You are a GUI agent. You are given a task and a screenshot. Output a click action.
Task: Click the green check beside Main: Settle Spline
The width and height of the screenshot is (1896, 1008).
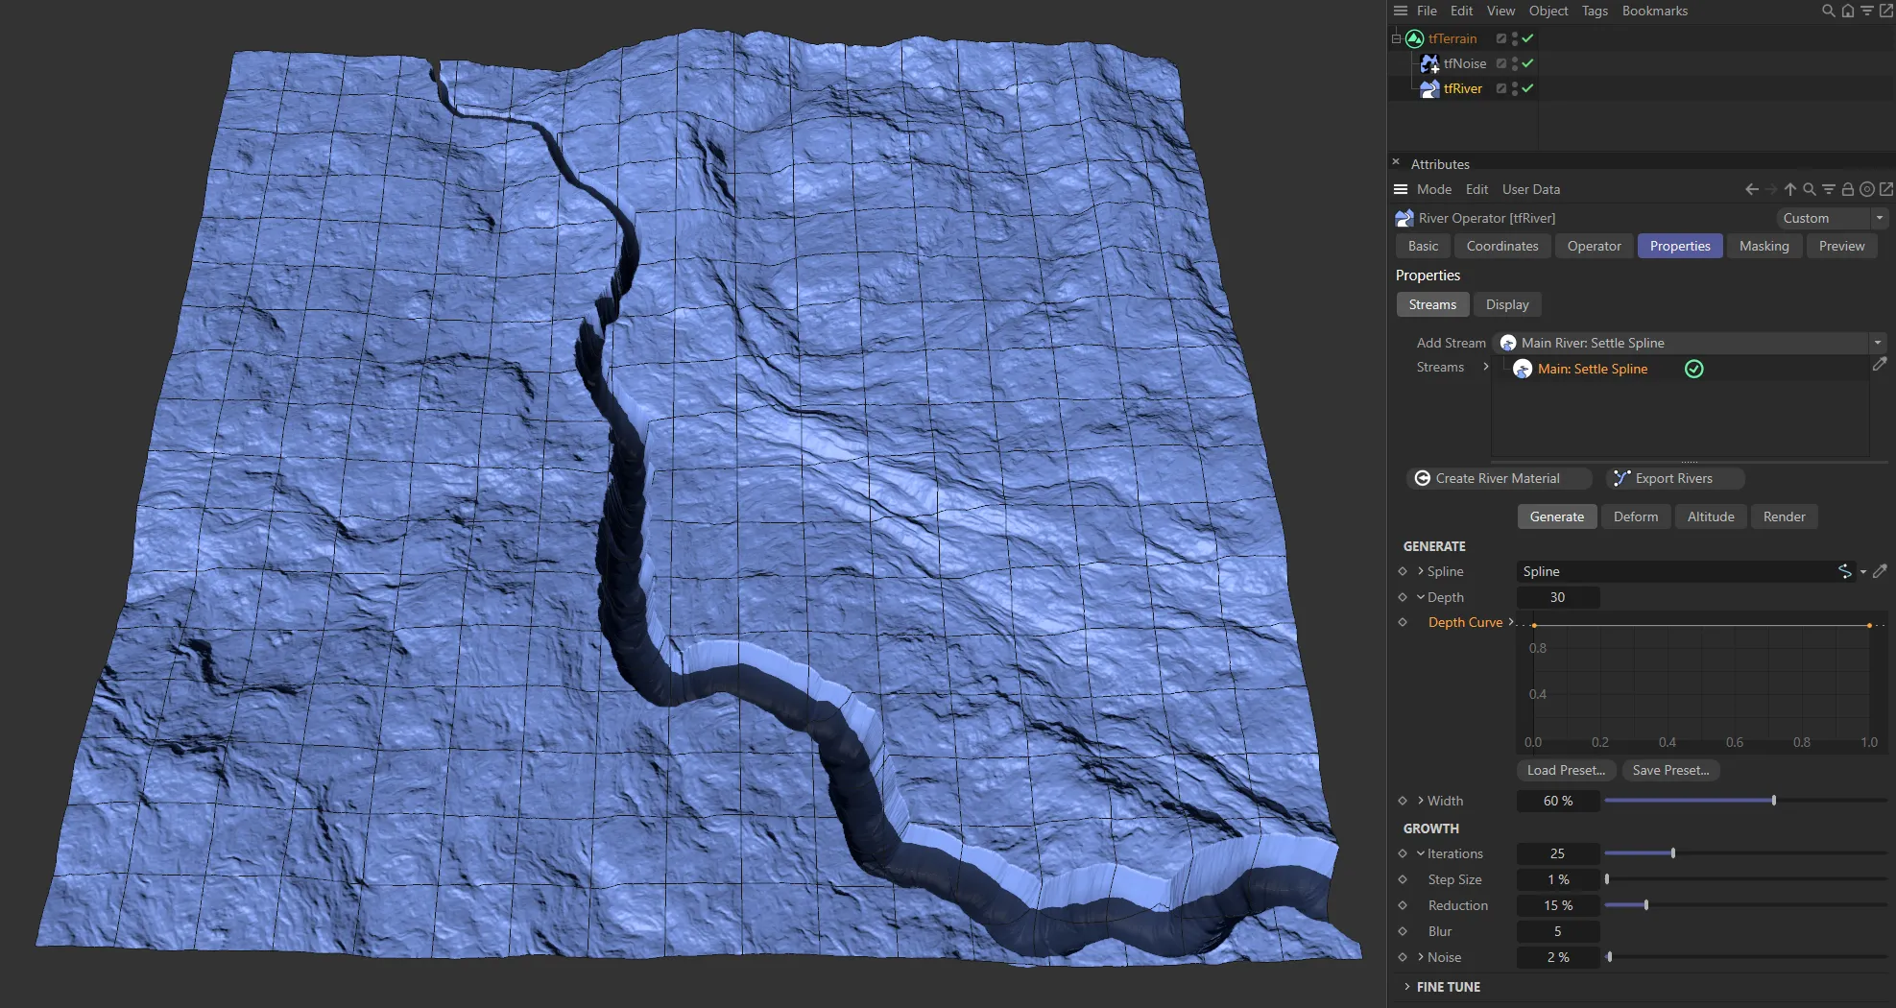point(1693,369)
